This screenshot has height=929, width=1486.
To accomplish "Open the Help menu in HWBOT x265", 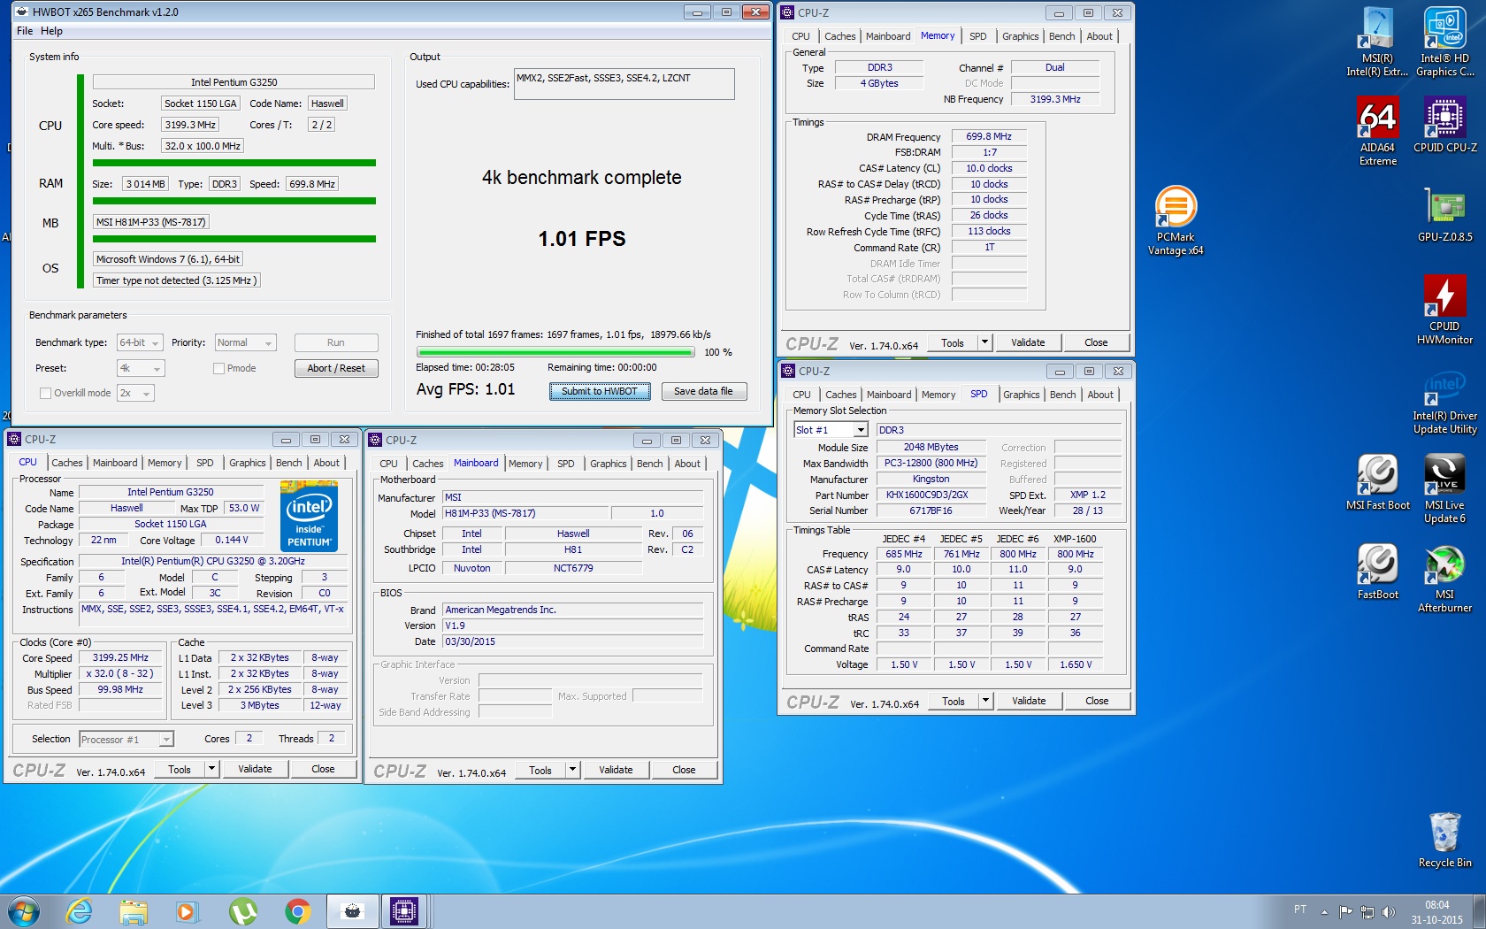I will pos(51,31).
